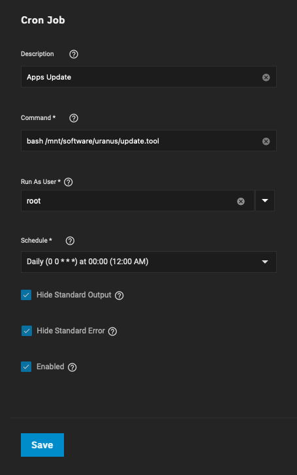Screen dimensions: 297x475
Task: Click into the Description input field
Action: pos(141,77)
